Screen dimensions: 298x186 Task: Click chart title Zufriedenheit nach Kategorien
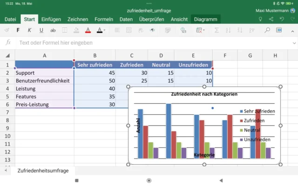coord(204,94)
